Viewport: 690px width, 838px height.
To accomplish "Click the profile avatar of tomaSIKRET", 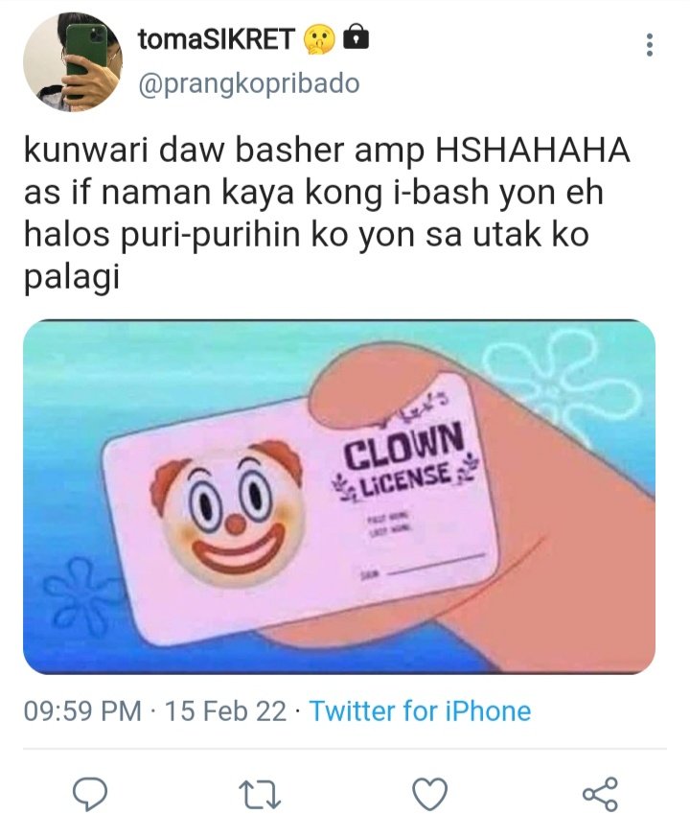I will (73, 62).
